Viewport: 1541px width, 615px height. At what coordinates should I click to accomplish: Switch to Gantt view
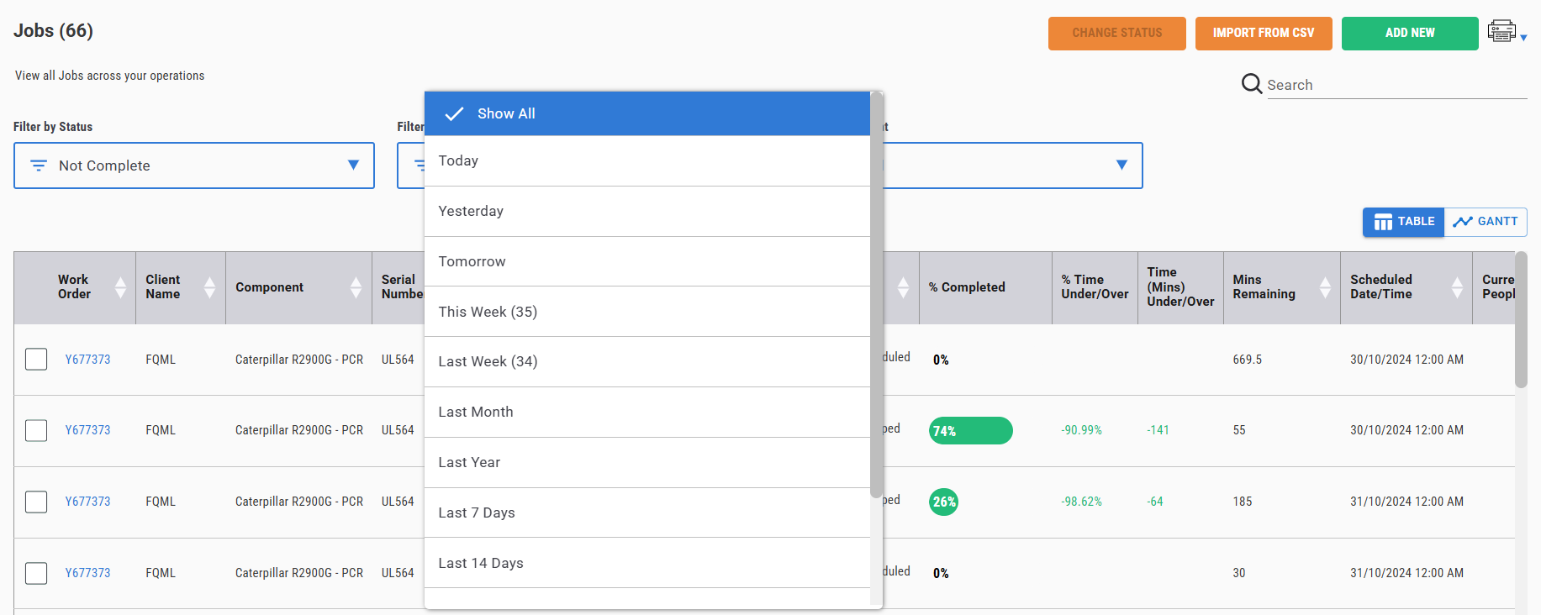click(1486, 222)
